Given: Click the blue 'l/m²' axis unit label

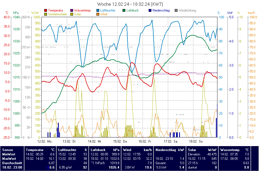Looking at the screenshot, I should click(x=230, y=13).
